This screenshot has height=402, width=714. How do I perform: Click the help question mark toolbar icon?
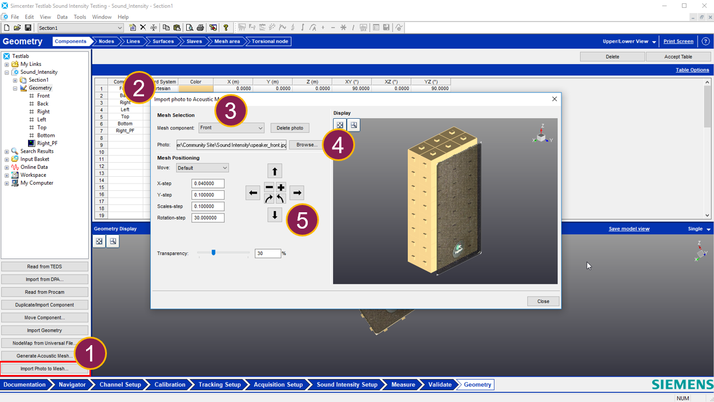226,28
